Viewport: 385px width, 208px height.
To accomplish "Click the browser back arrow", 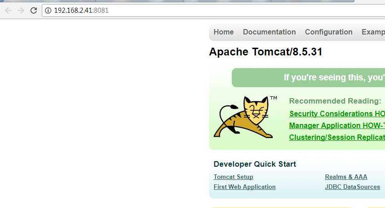I will click(x=8, y=10).
